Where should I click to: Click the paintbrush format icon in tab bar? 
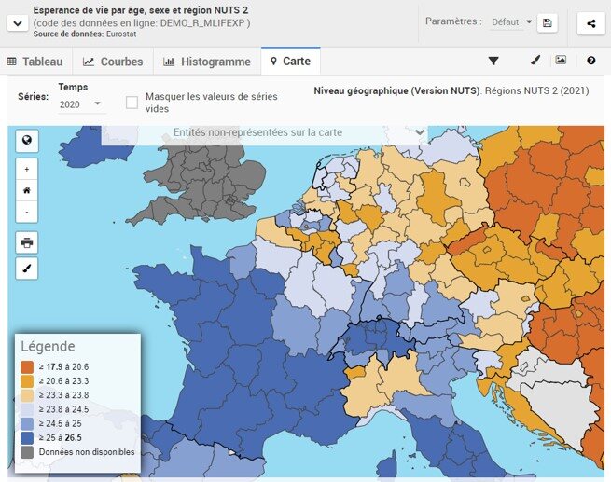(535, 61)
